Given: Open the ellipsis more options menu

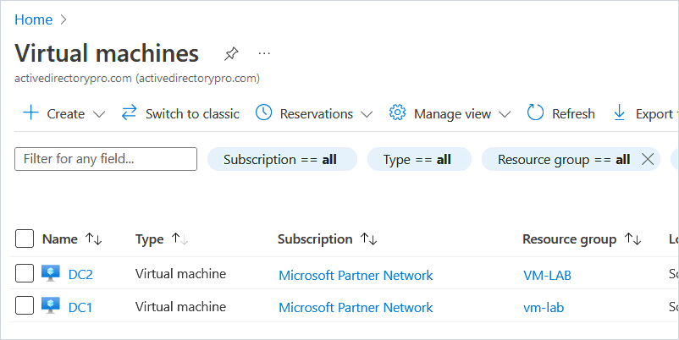Looking at the screenshot, I should 264,53.
